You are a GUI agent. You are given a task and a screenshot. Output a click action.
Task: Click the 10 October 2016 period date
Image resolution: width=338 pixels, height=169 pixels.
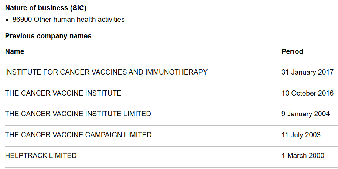(307, 93)
